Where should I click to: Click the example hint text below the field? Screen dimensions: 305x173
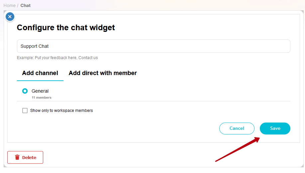[x=57, y=58]
